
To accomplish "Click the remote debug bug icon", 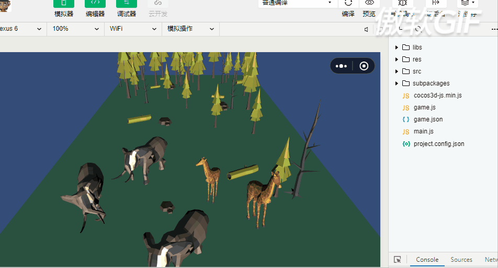I will coord(402,3).
